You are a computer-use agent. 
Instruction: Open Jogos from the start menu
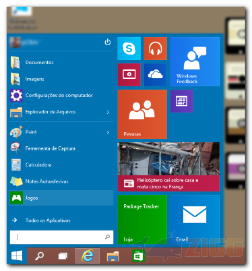point(61,198)
